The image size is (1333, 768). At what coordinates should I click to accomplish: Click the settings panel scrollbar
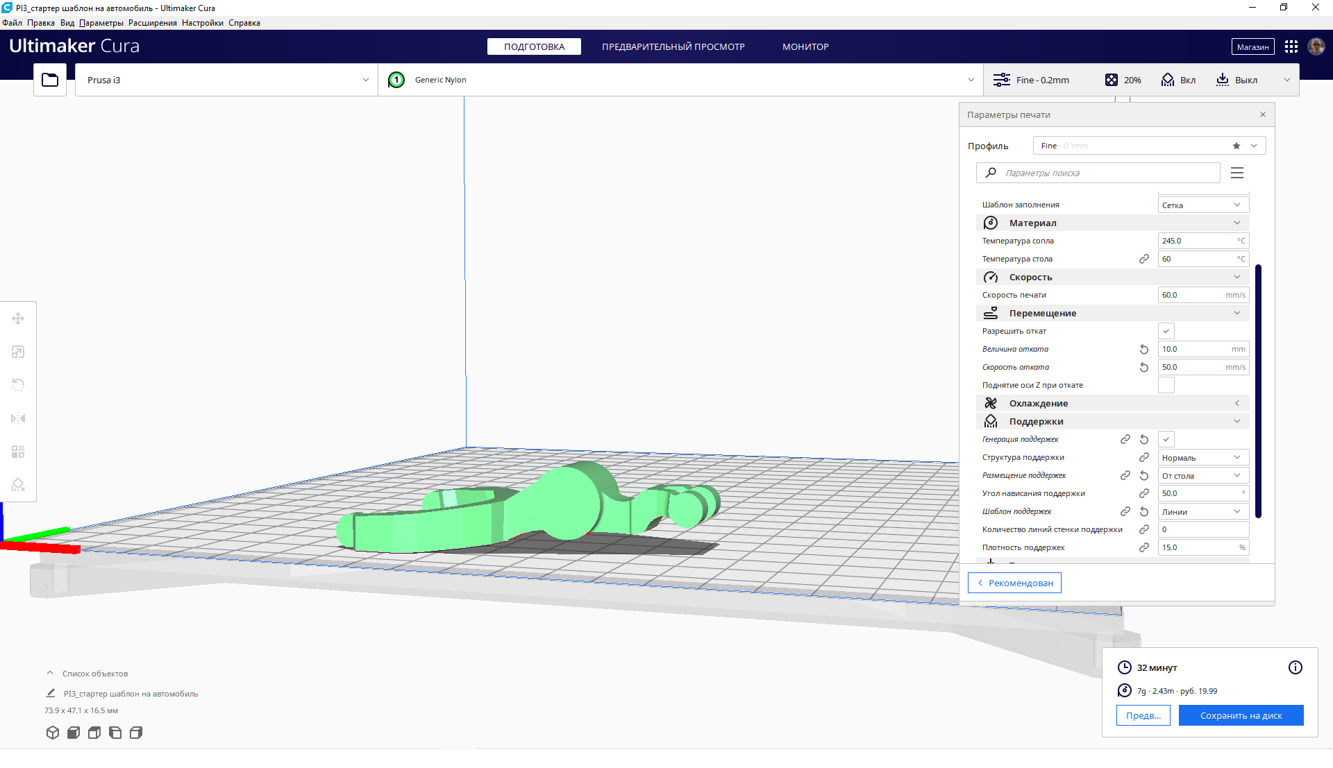(1258, 391)
